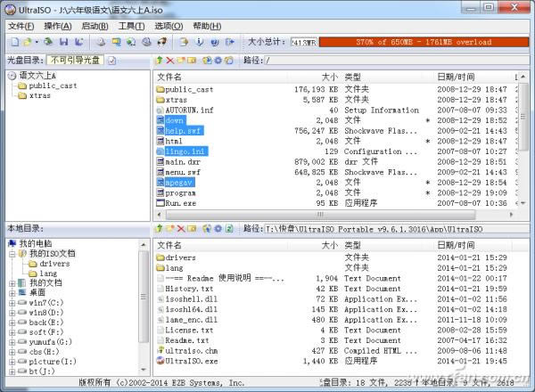Click the red Delete X in ISO pane toolbar

tap(170, 61)
